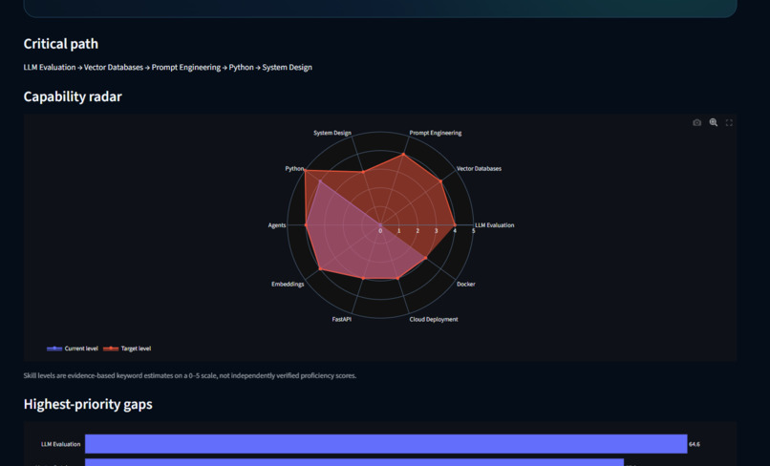Click the Vector Databases axis label
The width and height of the screenshot is (770, 466).
(479, 168)
